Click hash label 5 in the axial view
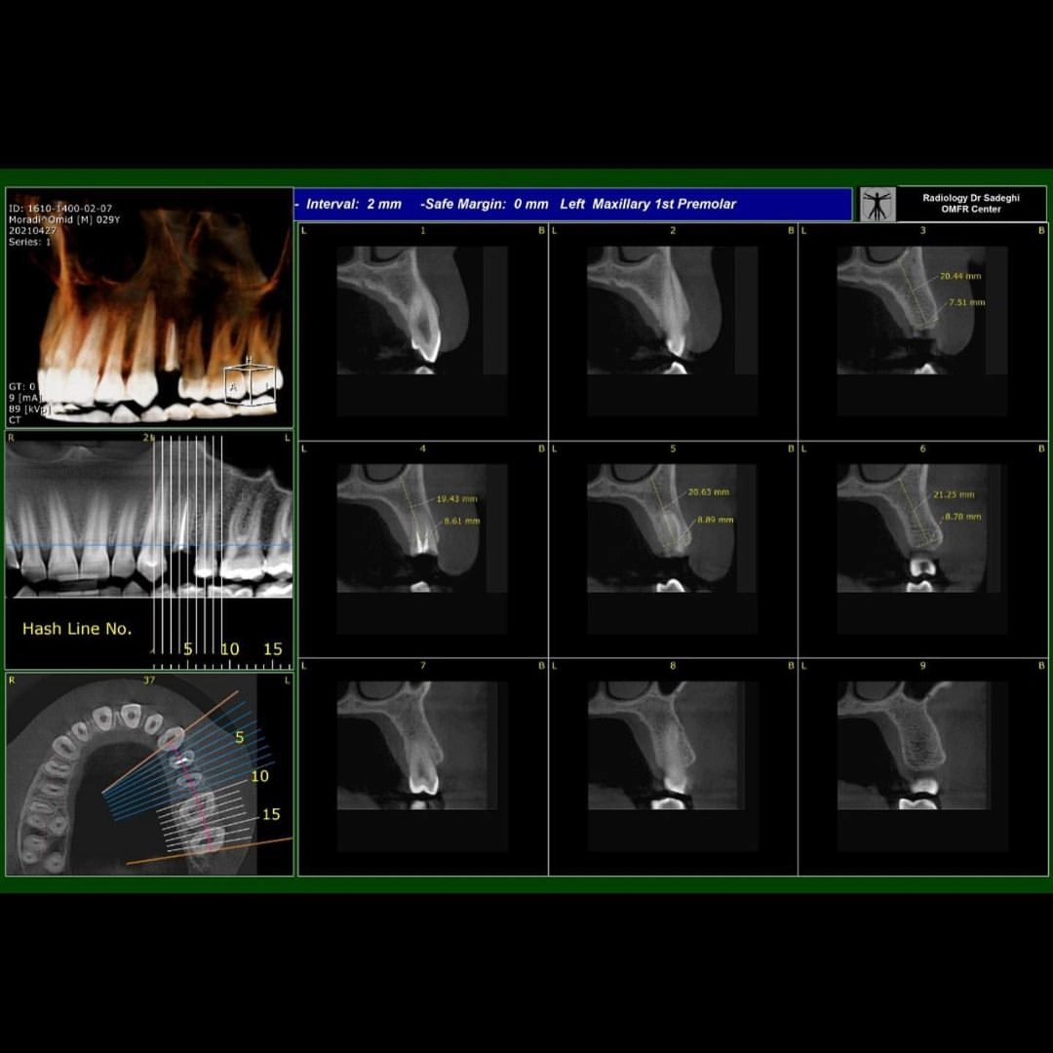Image resolution: width=1053 pixels, height=1053 pixels. 240,737
